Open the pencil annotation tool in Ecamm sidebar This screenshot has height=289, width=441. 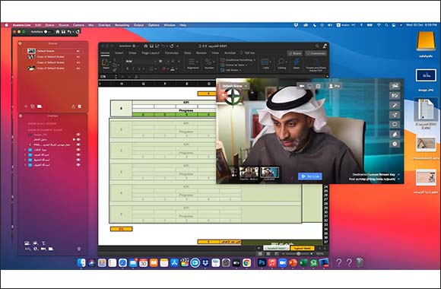(x=395, y=105)
